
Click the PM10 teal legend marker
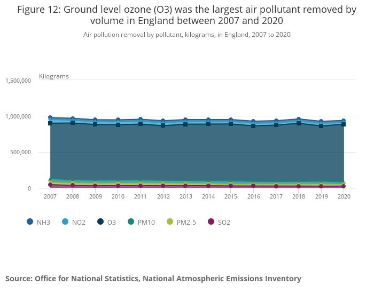(131, 222)
